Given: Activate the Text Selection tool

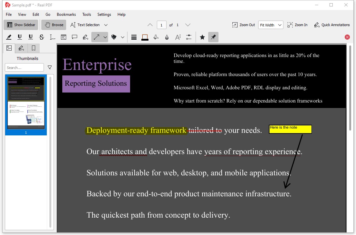Looking at the screenshot, I should [x=85, y=25].
